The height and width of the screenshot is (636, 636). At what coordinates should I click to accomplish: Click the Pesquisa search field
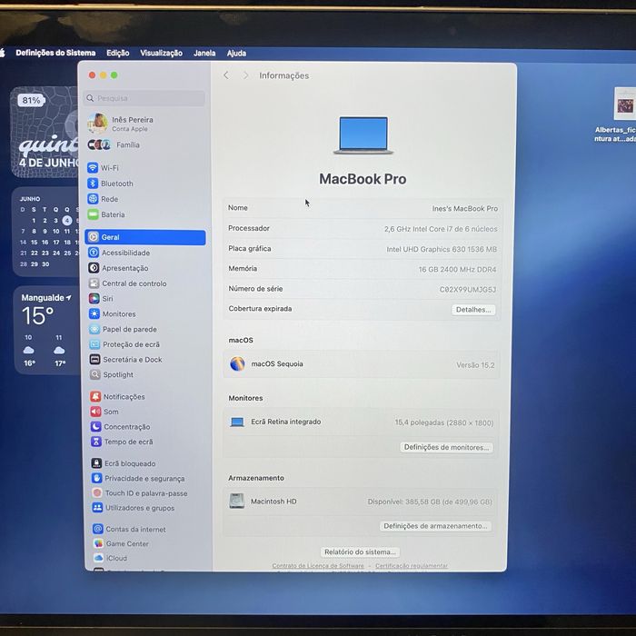tap(144, 98)
